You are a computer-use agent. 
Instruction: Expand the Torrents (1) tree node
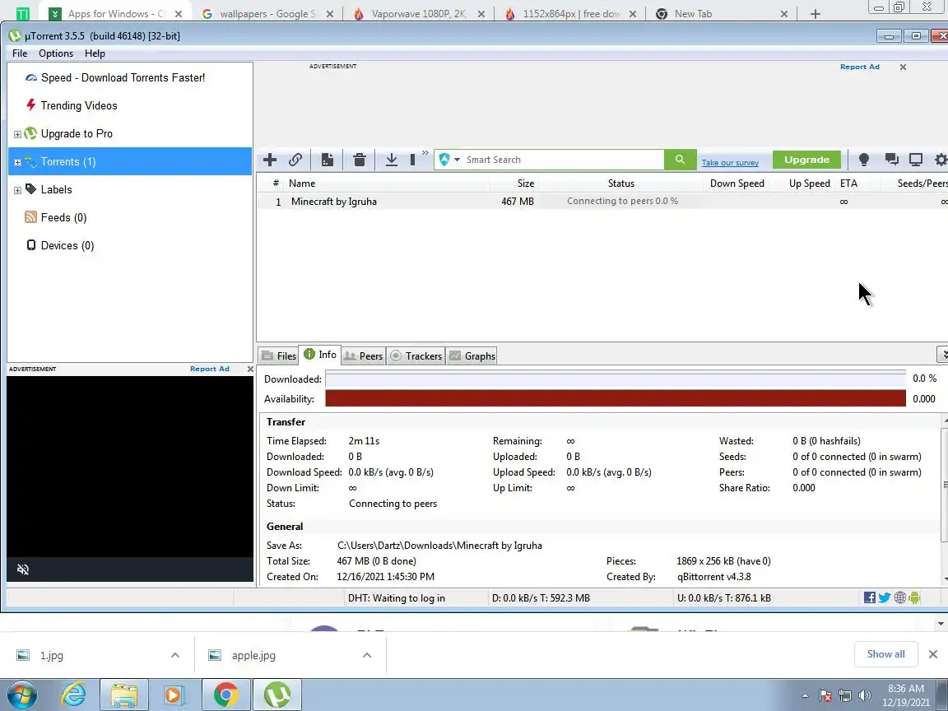point(17,162)
